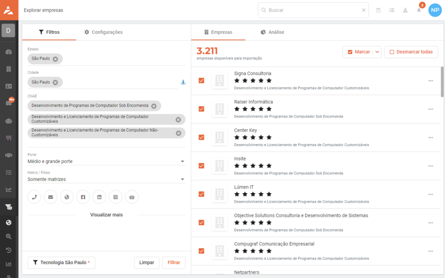Switch to the Filtros tab
Viewport: 445px width, 278px height.
pos(49,32)
